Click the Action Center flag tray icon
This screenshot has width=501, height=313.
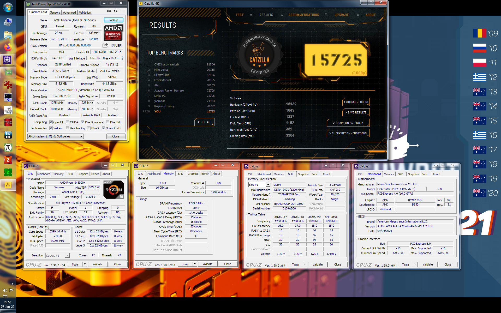11,290
